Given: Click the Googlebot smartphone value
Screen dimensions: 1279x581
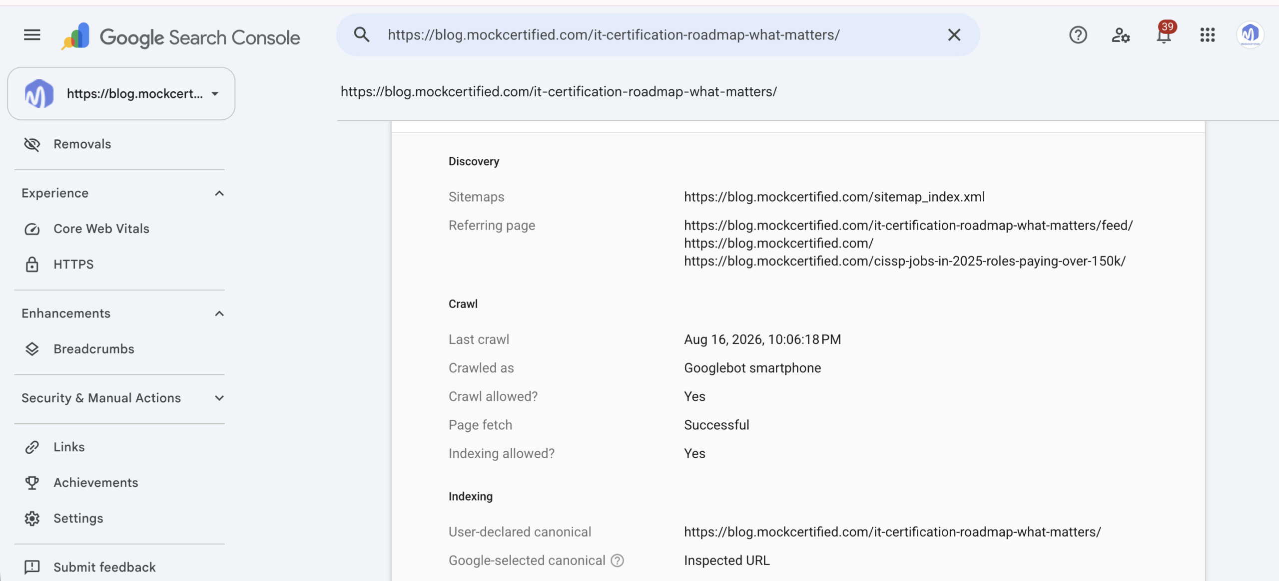Looking at the screenshot, I should (752, 368).
